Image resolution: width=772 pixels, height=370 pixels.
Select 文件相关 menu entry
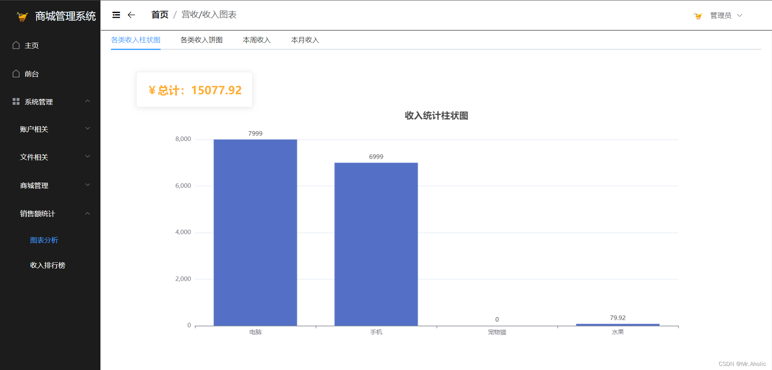point(50,157)
